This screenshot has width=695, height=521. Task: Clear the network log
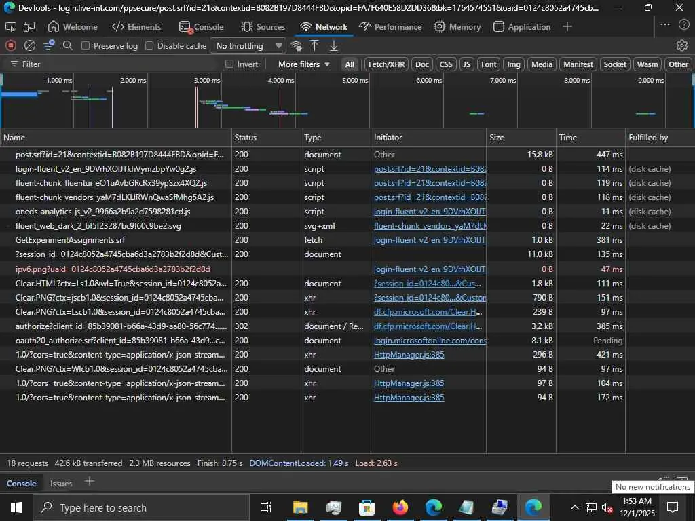tap(30, 45)
